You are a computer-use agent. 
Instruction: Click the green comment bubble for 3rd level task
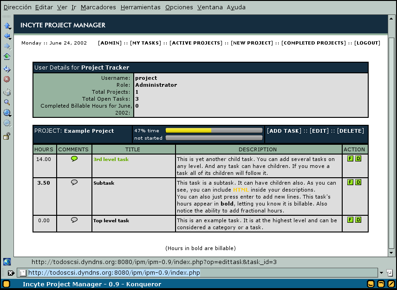[x=74, y=159]
